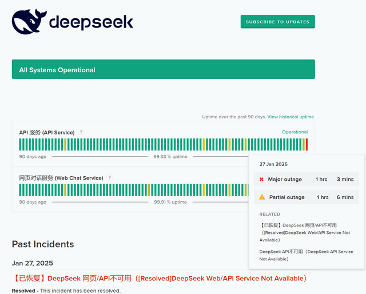Click Subscribe to Updates button
The height and width of the screenshot is (294, 366).
click(x=278, y=22)
